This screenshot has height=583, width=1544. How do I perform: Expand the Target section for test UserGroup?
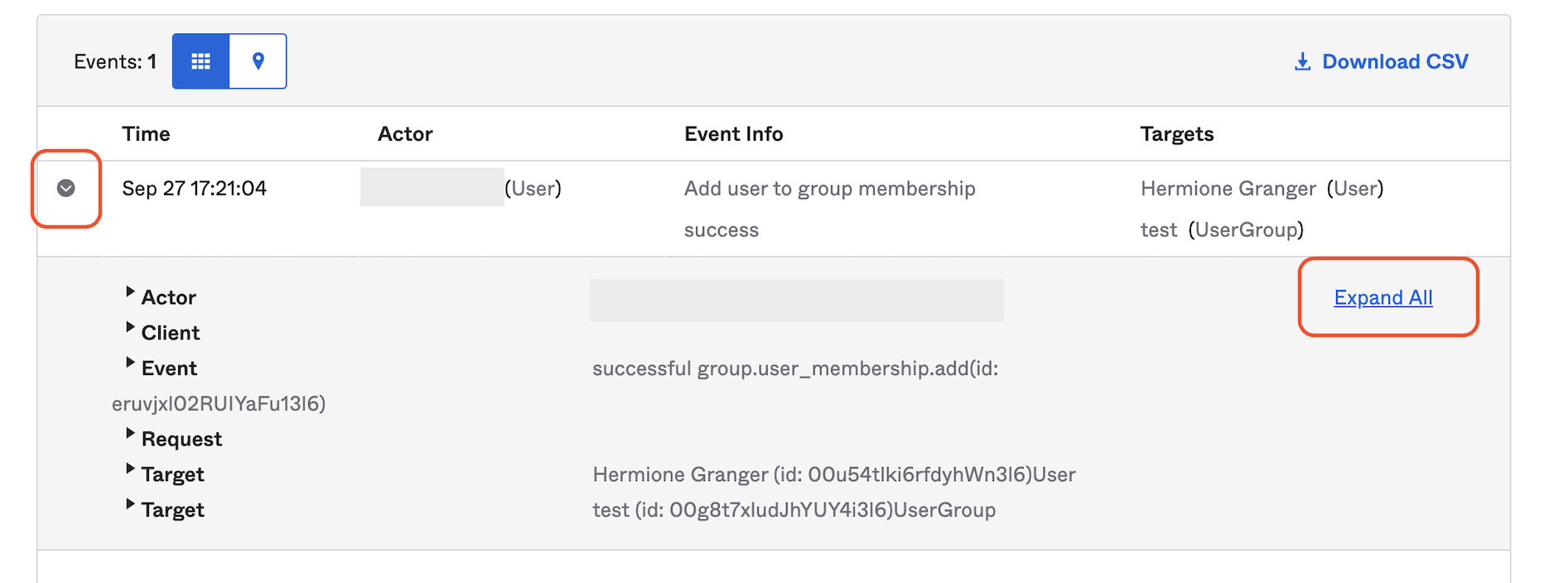130,505
